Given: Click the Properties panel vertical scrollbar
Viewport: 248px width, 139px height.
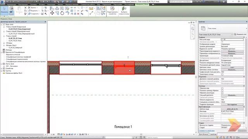Looking at the screenshot, I should coord(246,77).
